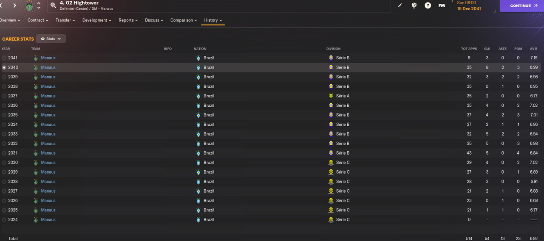Open search with the magnifying glass icon
544x241 pixels.
[53, 6]
